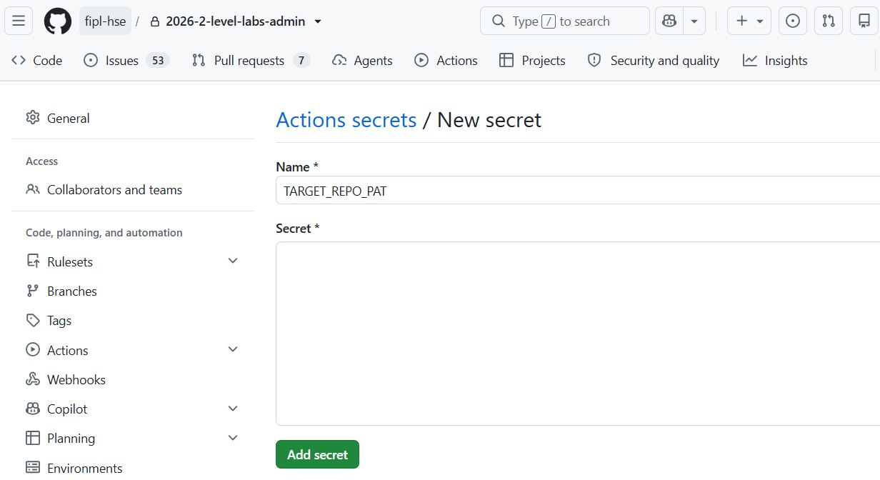The width and height of the screenshot is (880, 480).
Task: Click the Pull requests count badge 7
Action: tap(301, 61)
